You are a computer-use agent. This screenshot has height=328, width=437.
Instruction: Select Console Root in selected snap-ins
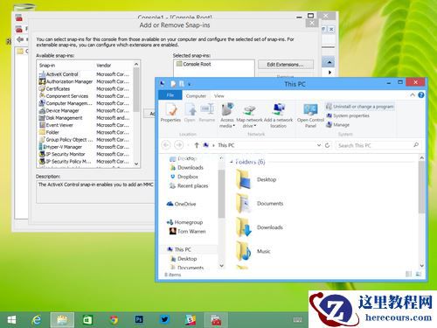(x=194, y=64)
